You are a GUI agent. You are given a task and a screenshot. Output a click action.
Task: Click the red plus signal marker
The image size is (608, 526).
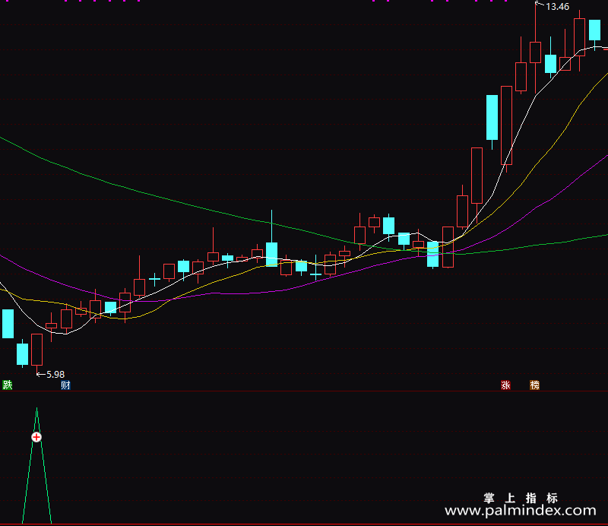[36, 437]
